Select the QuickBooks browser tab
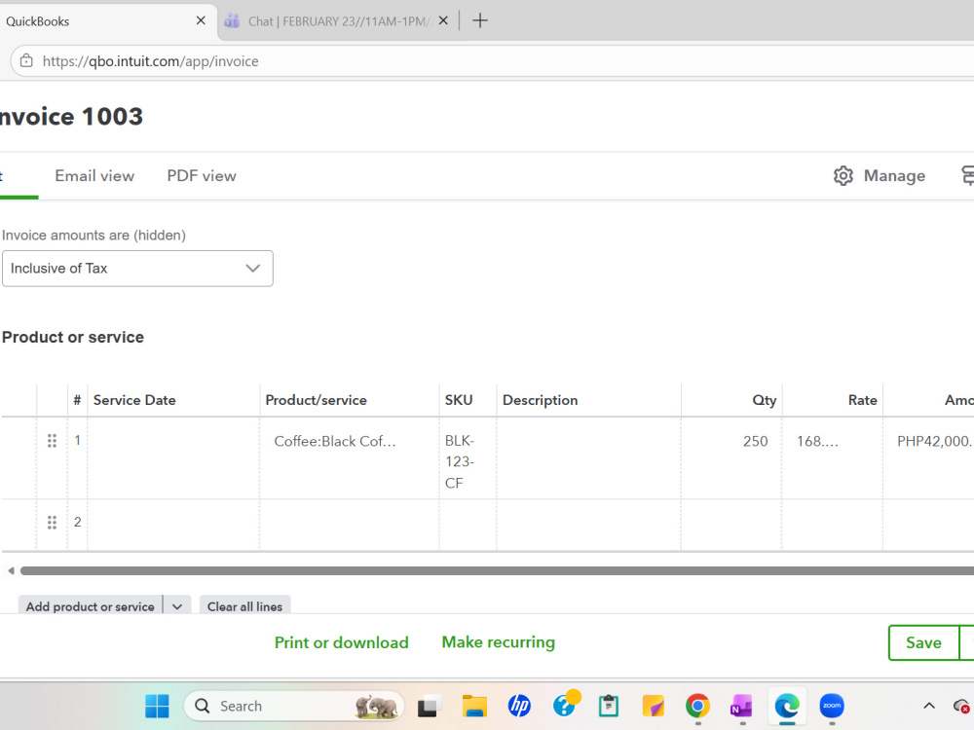This screenshot has width=974, height=730. [x=102, y=21]
